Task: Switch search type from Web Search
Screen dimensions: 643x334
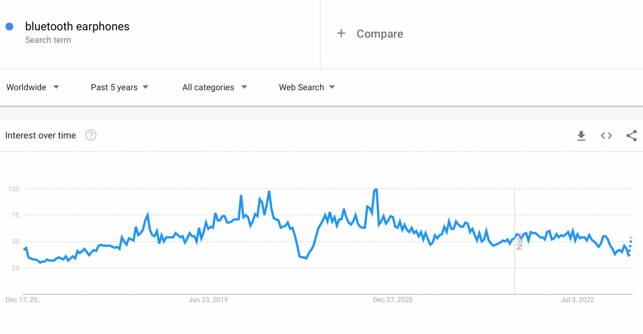Action: (x=302, y=87)
